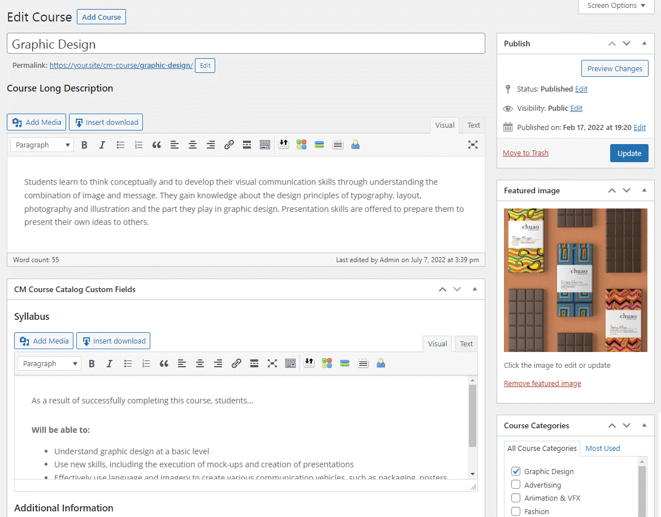
Task: Center-align text in the Long Description toolbar
Action: 193,145
